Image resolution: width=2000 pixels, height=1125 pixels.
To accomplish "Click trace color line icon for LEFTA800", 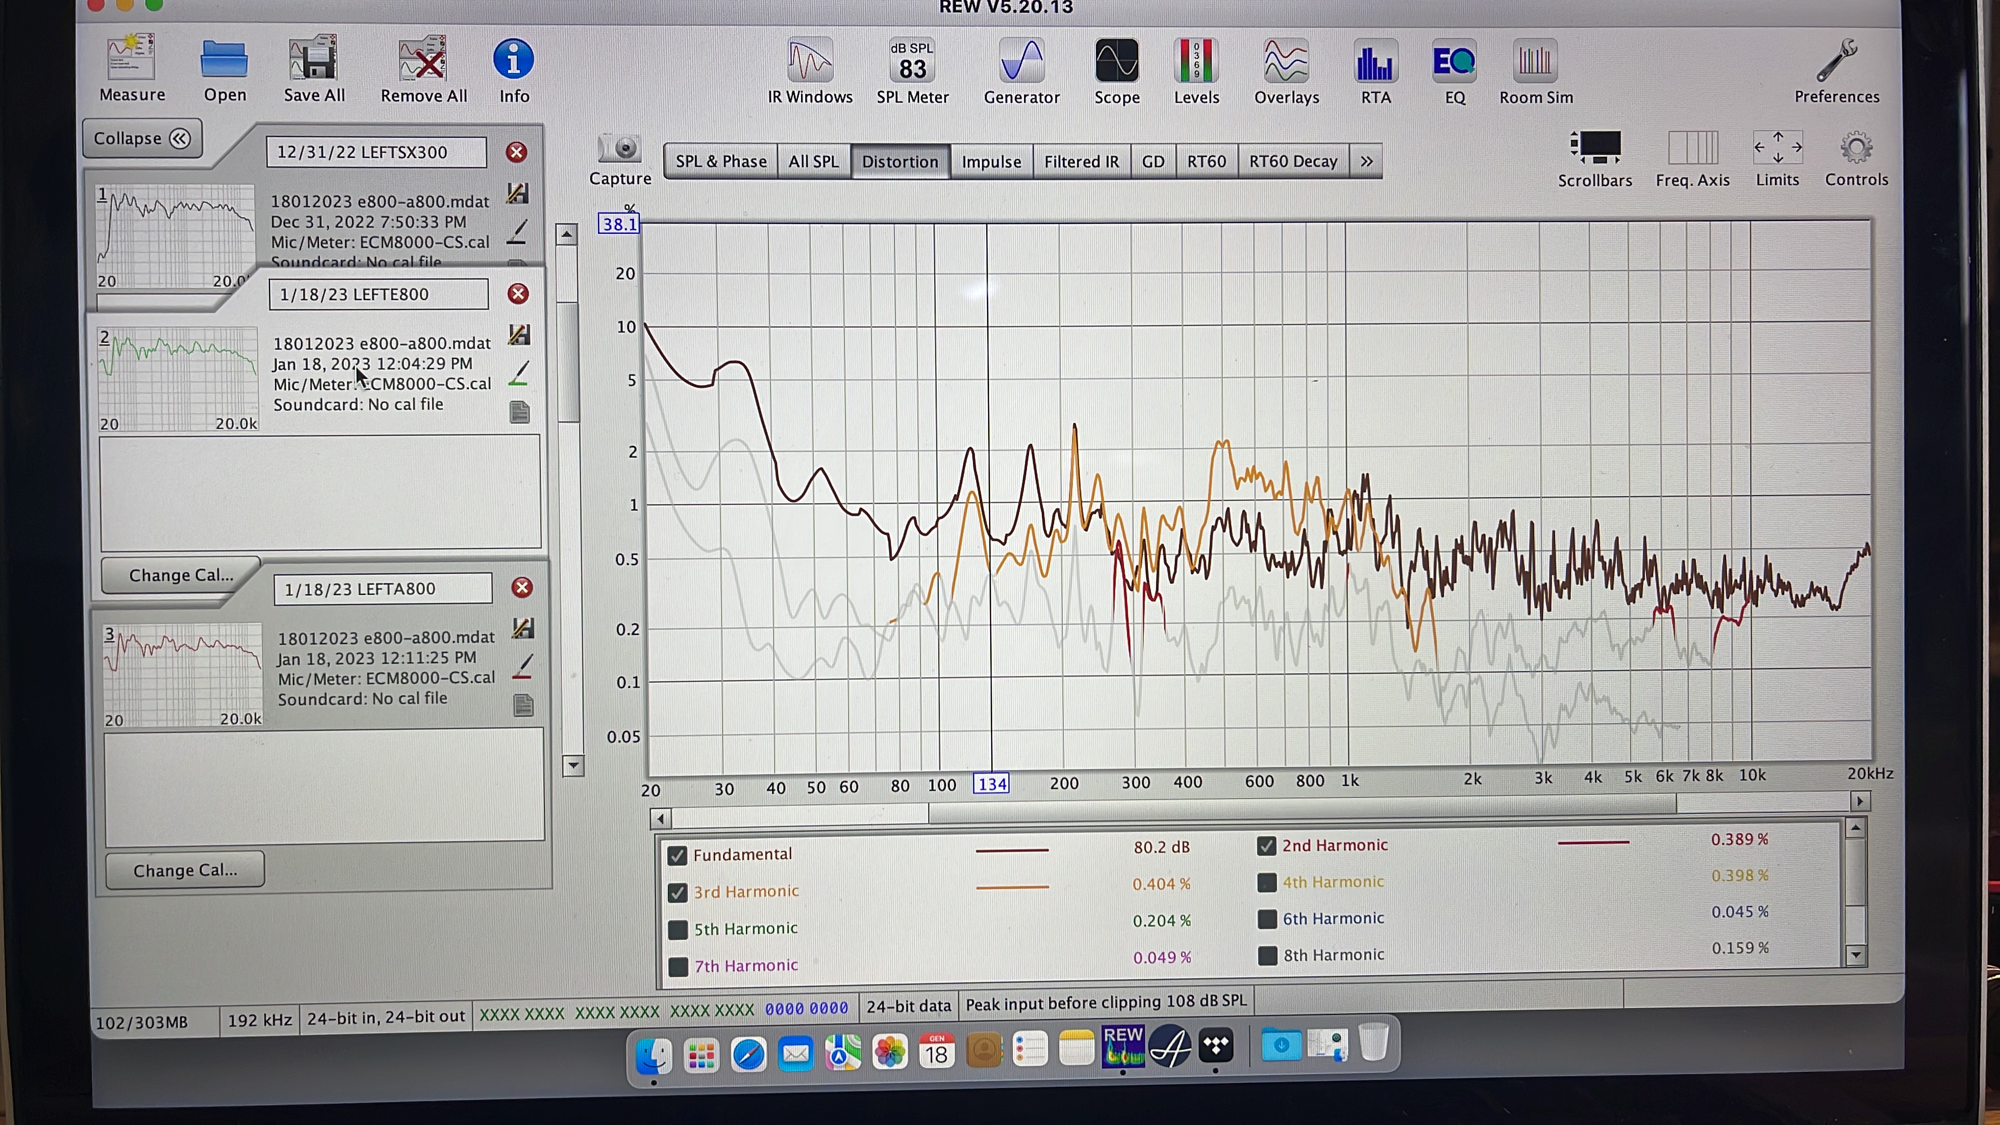I will pos(523,668).
